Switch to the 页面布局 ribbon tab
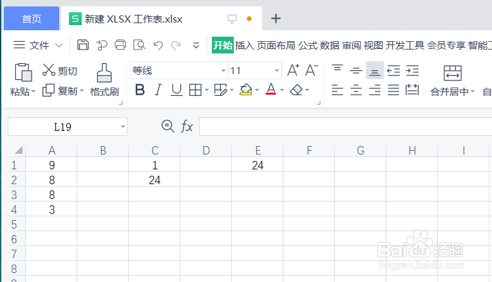Image resolution: width=492 pixels, height=282 pixels. (276, 46)
